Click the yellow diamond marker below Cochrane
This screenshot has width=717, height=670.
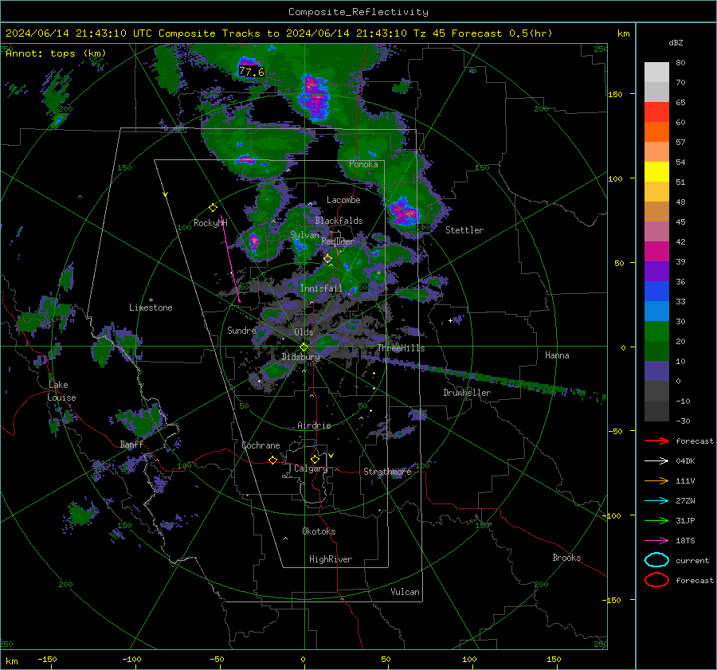[273, 460]
